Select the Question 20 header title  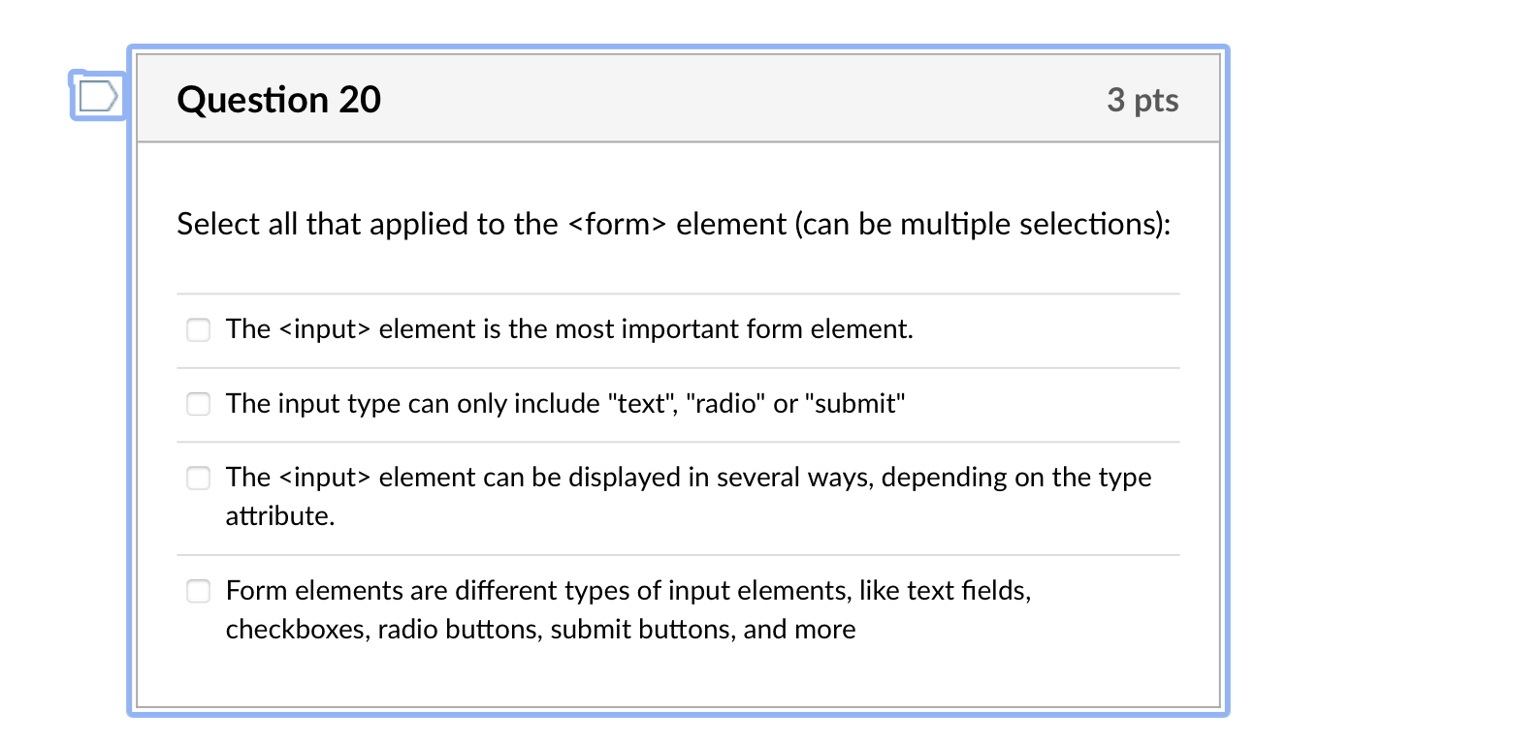278,99
